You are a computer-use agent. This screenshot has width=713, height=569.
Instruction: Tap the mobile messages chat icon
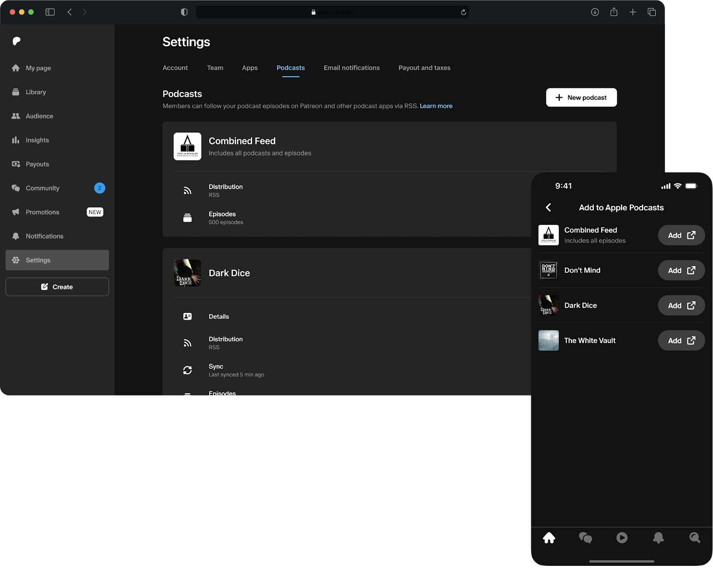(585, 538)
